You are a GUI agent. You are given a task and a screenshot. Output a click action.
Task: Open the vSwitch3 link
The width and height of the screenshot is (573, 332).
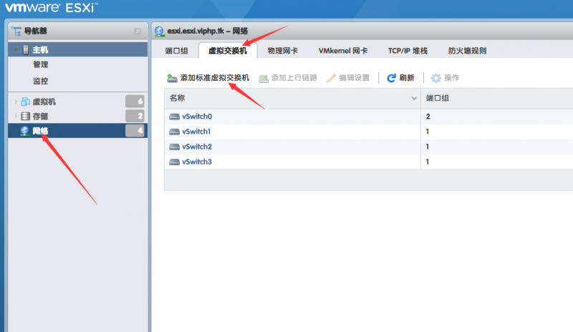197,162
